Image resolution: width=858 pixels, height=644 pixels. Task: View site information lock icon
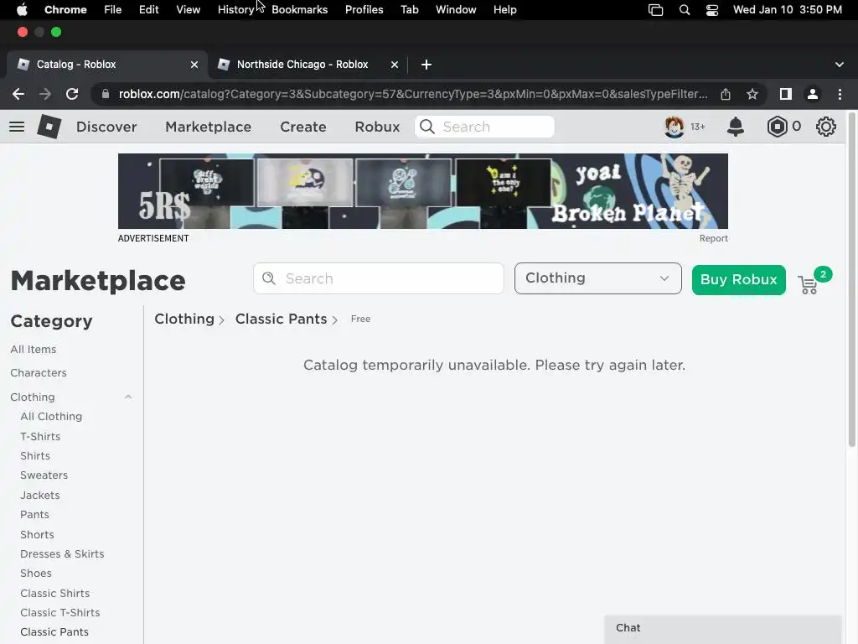coord(105,94)
